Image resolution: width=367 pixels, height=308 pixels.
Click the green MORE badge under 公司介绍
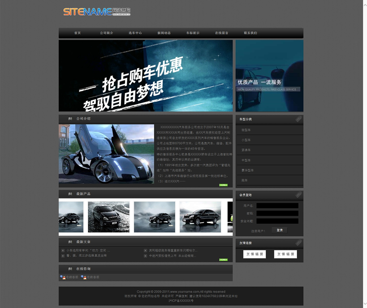[223, 185]
